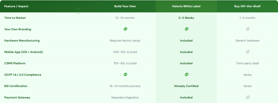Screen dimensions: 278x103
Task: Click circular cursor ring below header
Action: 78,11
